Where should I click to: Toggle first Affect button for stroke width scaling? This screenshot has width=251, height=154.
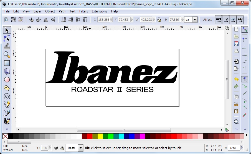(x=218, y=20)
